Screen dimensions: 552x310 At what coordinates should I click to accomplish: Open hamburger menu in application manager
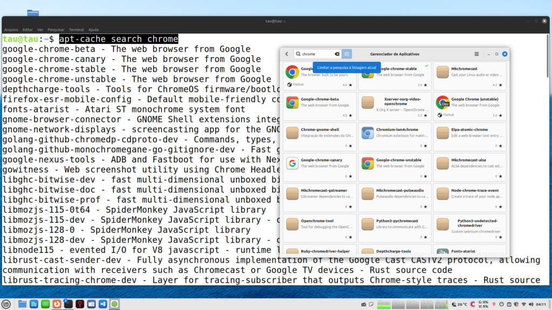(477, 54)
